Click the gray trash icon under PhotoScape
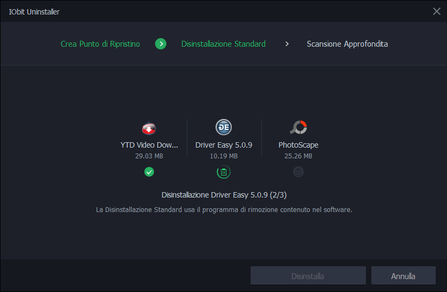447x292 pixels. [x=298, y=172]
